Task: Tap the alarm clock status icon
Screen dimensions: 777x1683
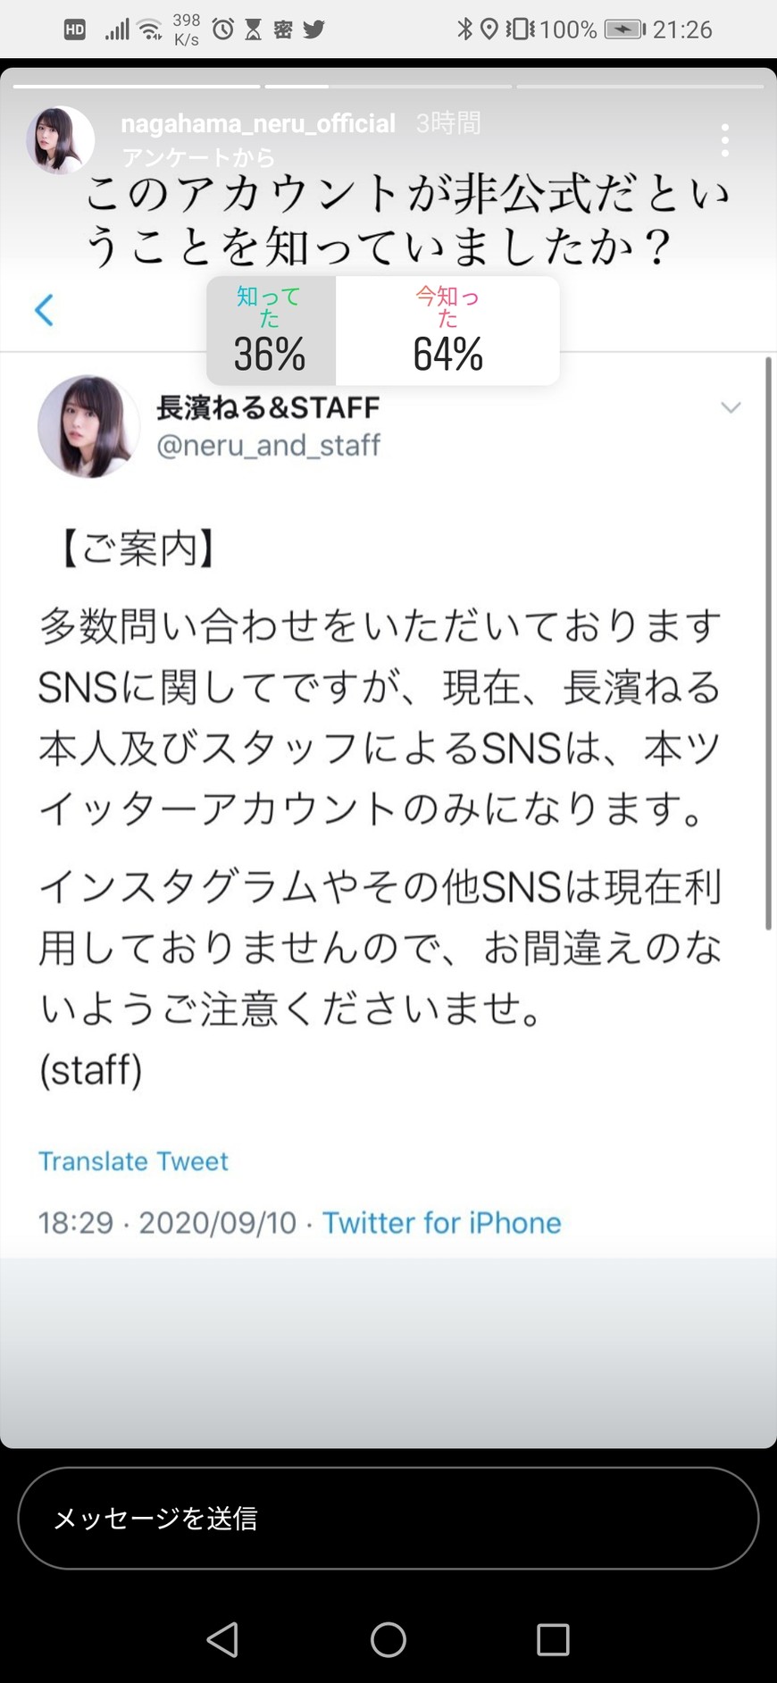Action: point(223,29)
